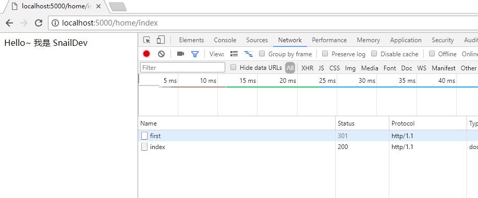478x198 pixels.
Task: Switch to large request rows view icon
Action: coord(234,54)
